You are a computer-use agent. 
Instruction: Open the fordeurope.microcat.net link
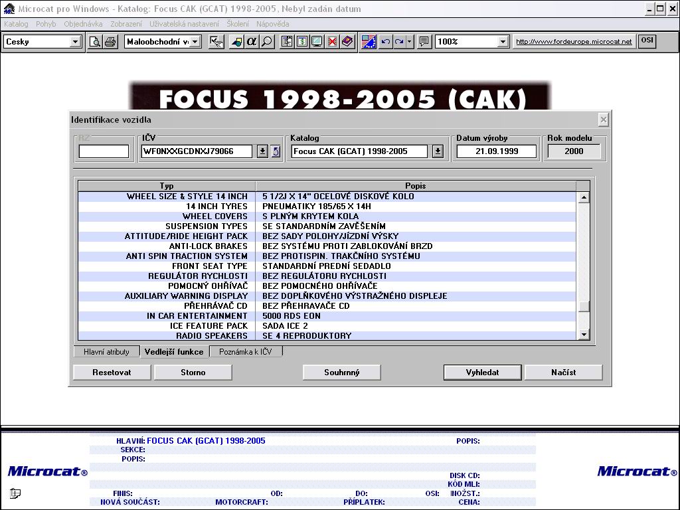[574, 42]
